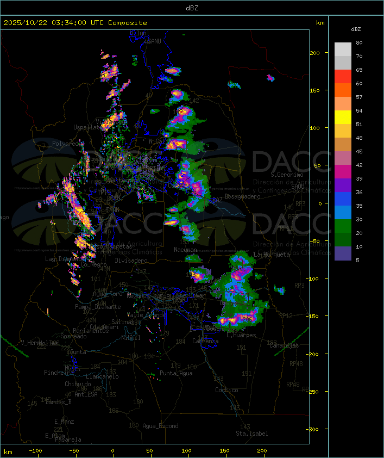Click the 'Parlamentos' map label
Image resolution: width=384 pixels, height=458 pixels.
[x=91, y=331]
